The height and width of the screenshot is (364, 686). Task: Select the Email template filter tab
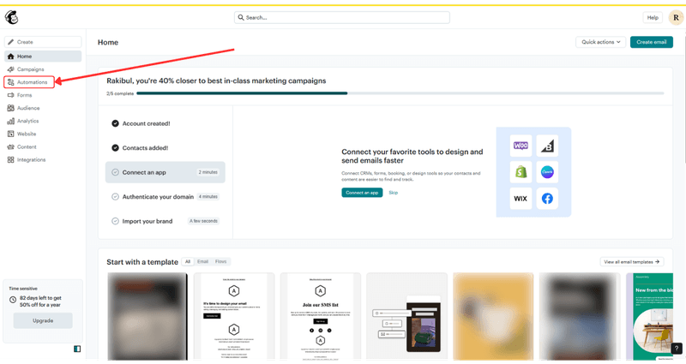[x=202, y=262]
